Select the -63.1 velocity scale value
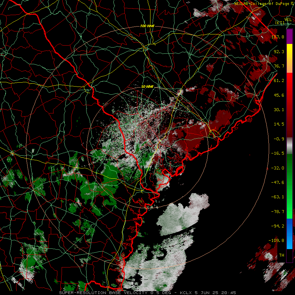 278,197
